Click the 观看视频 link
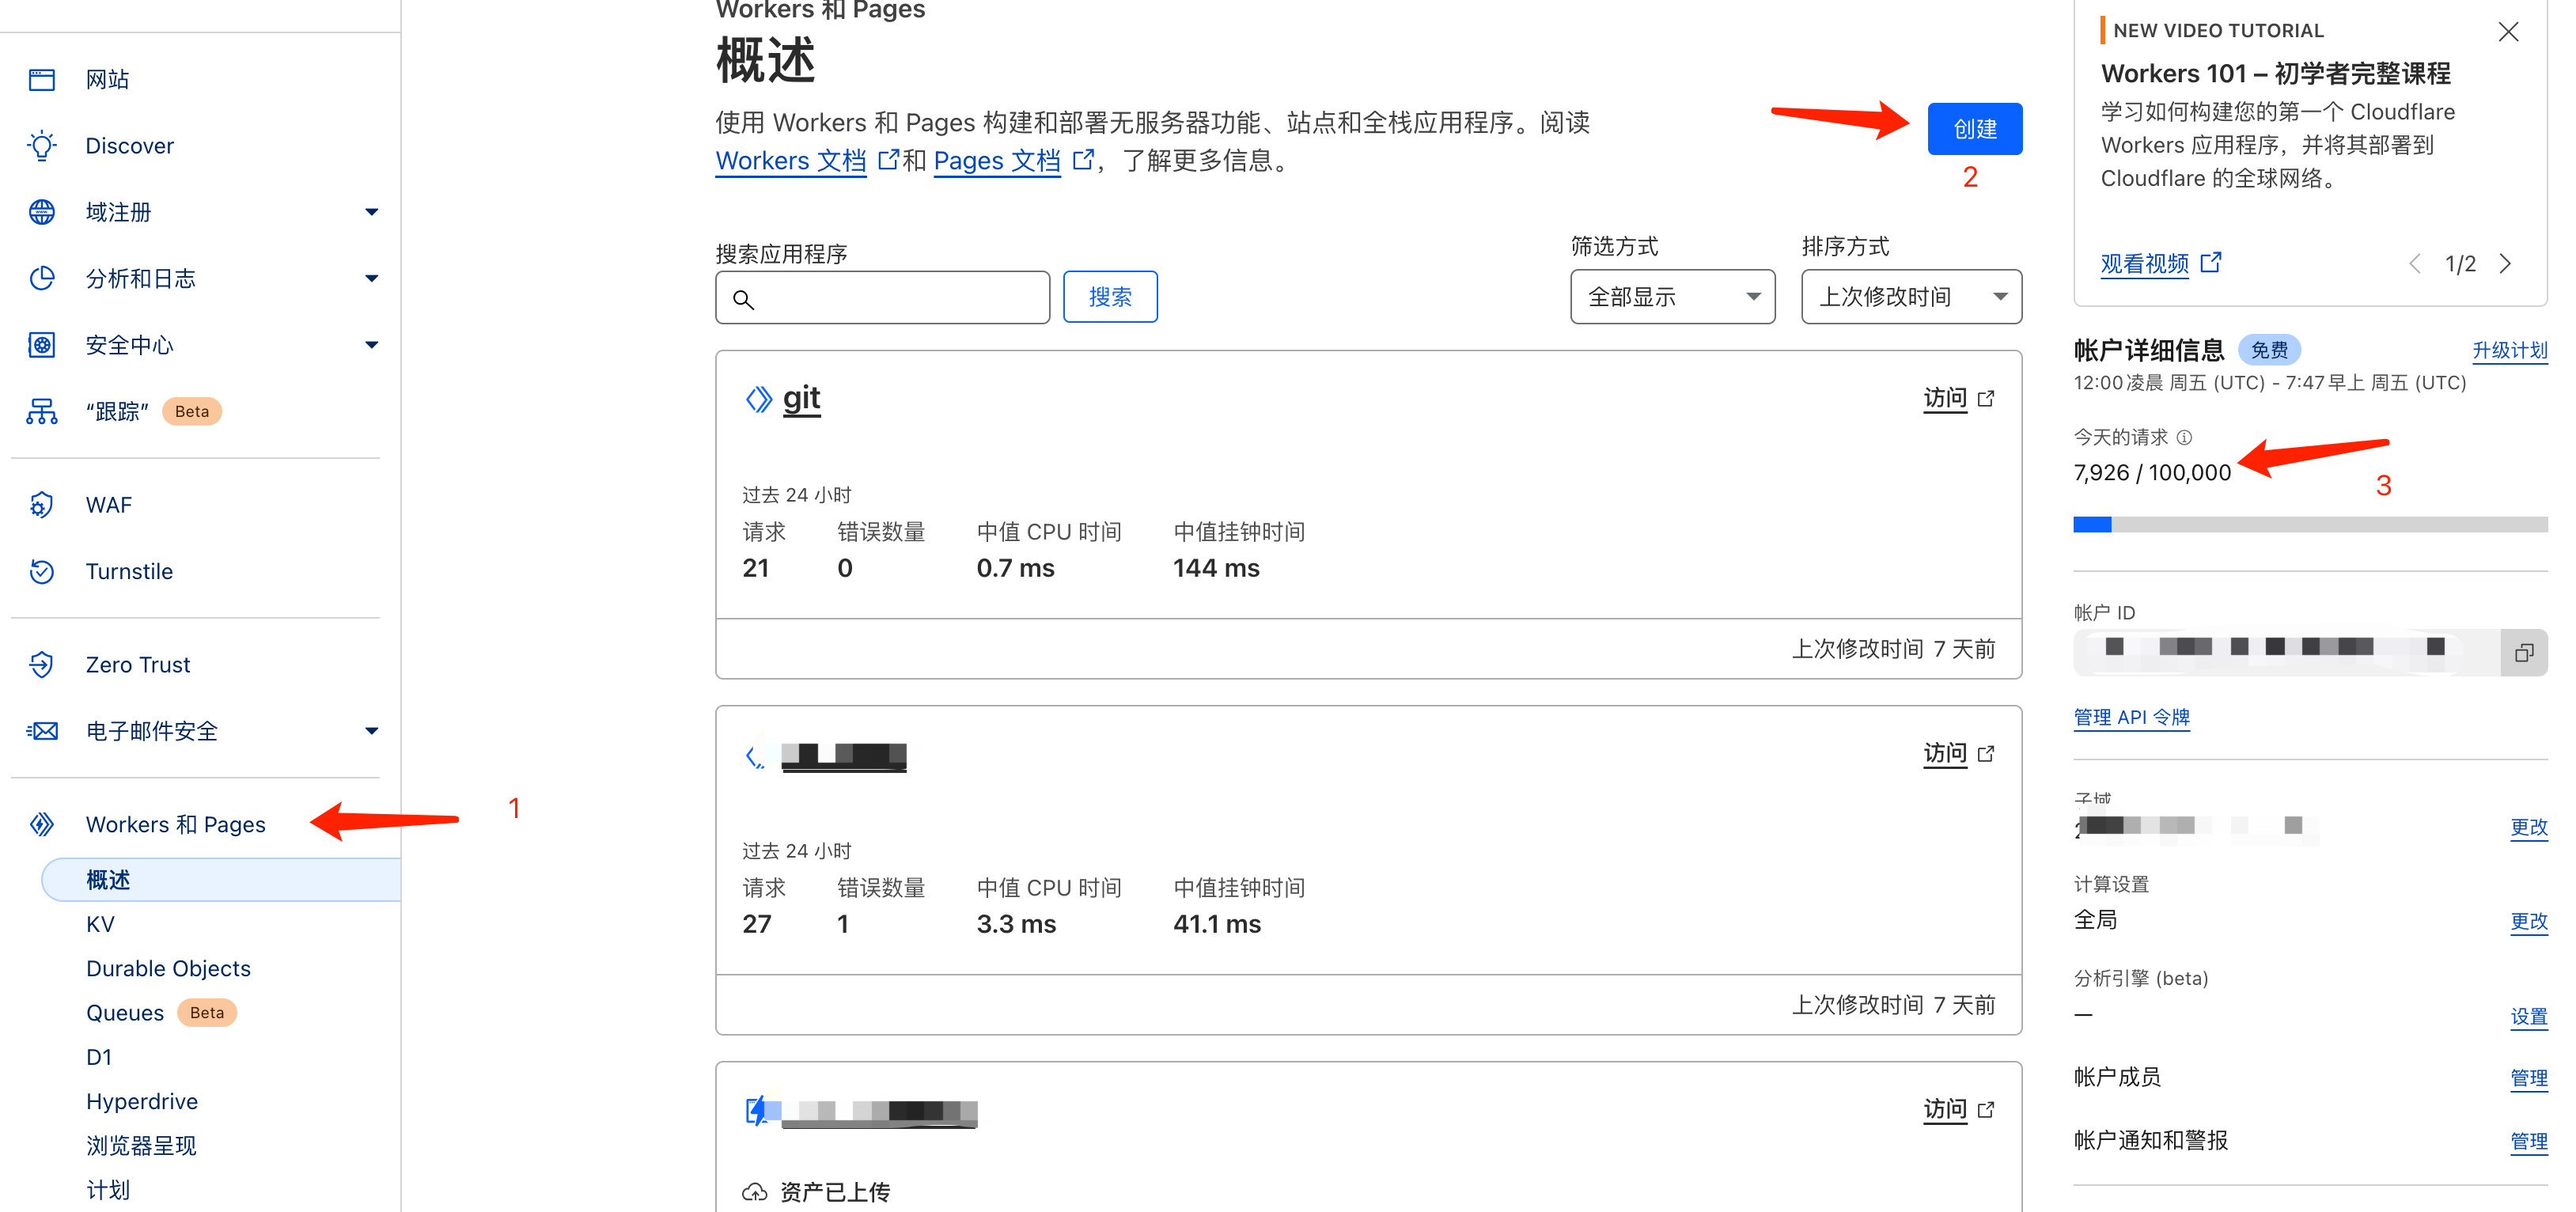2576x1212 pixels. coord(2145,263)
